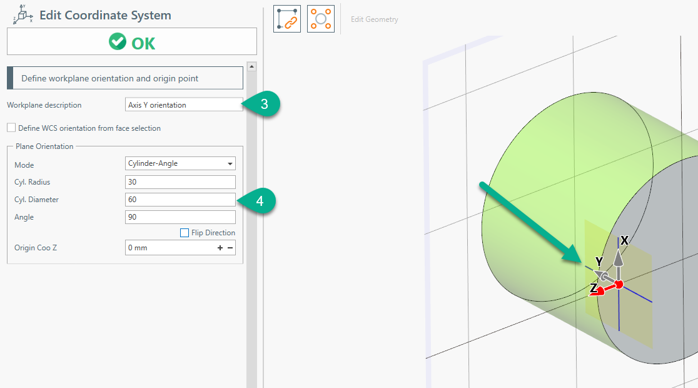Enable Define WCS orientation from face selection
Screen dimensions: 698x388
[11, 128]
